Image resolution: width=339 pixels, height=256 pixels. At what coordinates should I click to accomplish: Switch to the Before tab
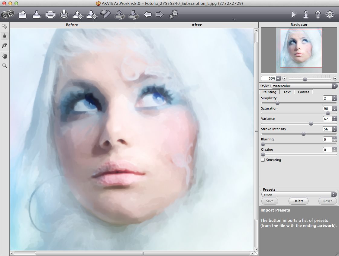[x=72, y=25]
